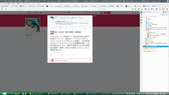The width and height of the screenshot is (169, 95).
Task: Go to Firefox home page icon
Action: [x=142, y=9]
